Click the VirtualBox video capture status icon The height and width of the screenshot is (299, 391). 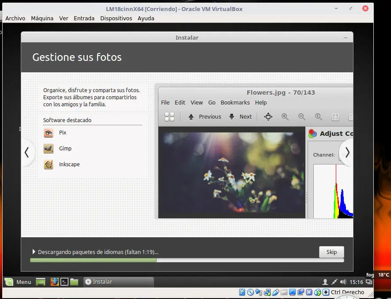click(301, 292)
